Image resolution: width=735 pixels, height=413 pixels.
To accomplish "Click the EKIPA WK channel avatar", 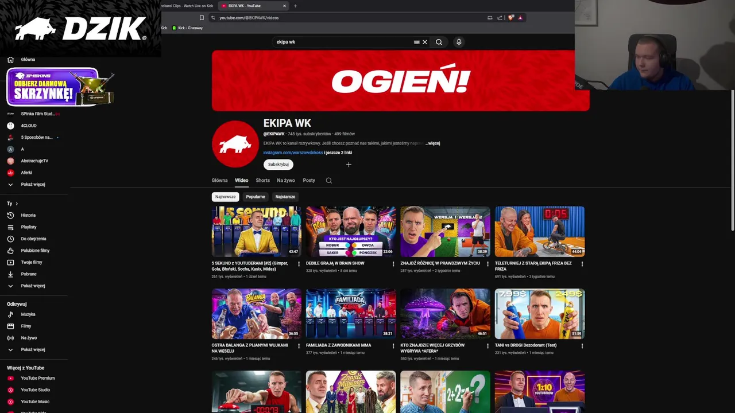I will 235,143.
